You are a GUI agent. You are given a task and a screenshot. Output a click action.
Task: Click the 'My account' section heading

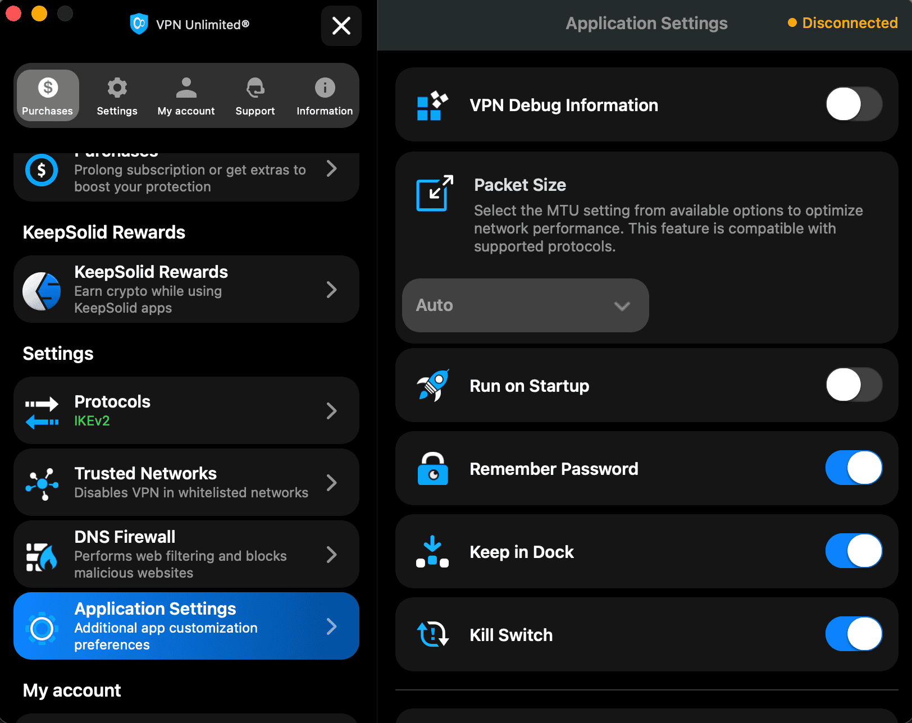tap(72, 690)
